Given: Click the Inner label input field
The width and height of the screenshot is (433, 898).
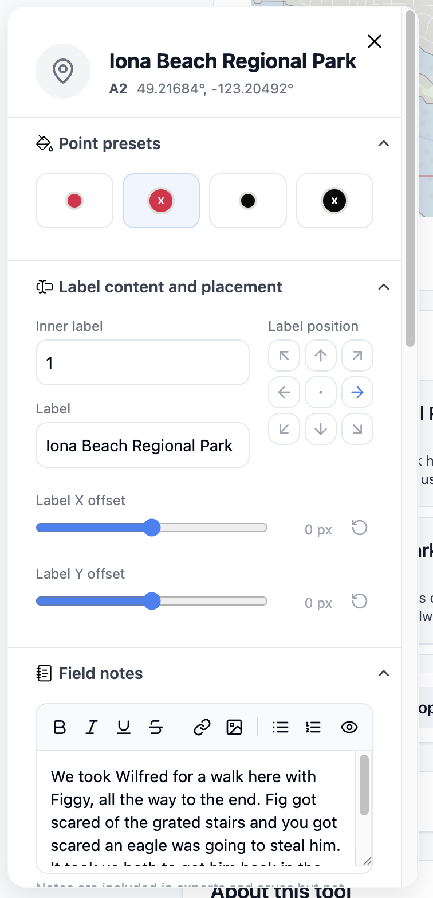Looking at the screenshot, I should [x=143, y=362].
